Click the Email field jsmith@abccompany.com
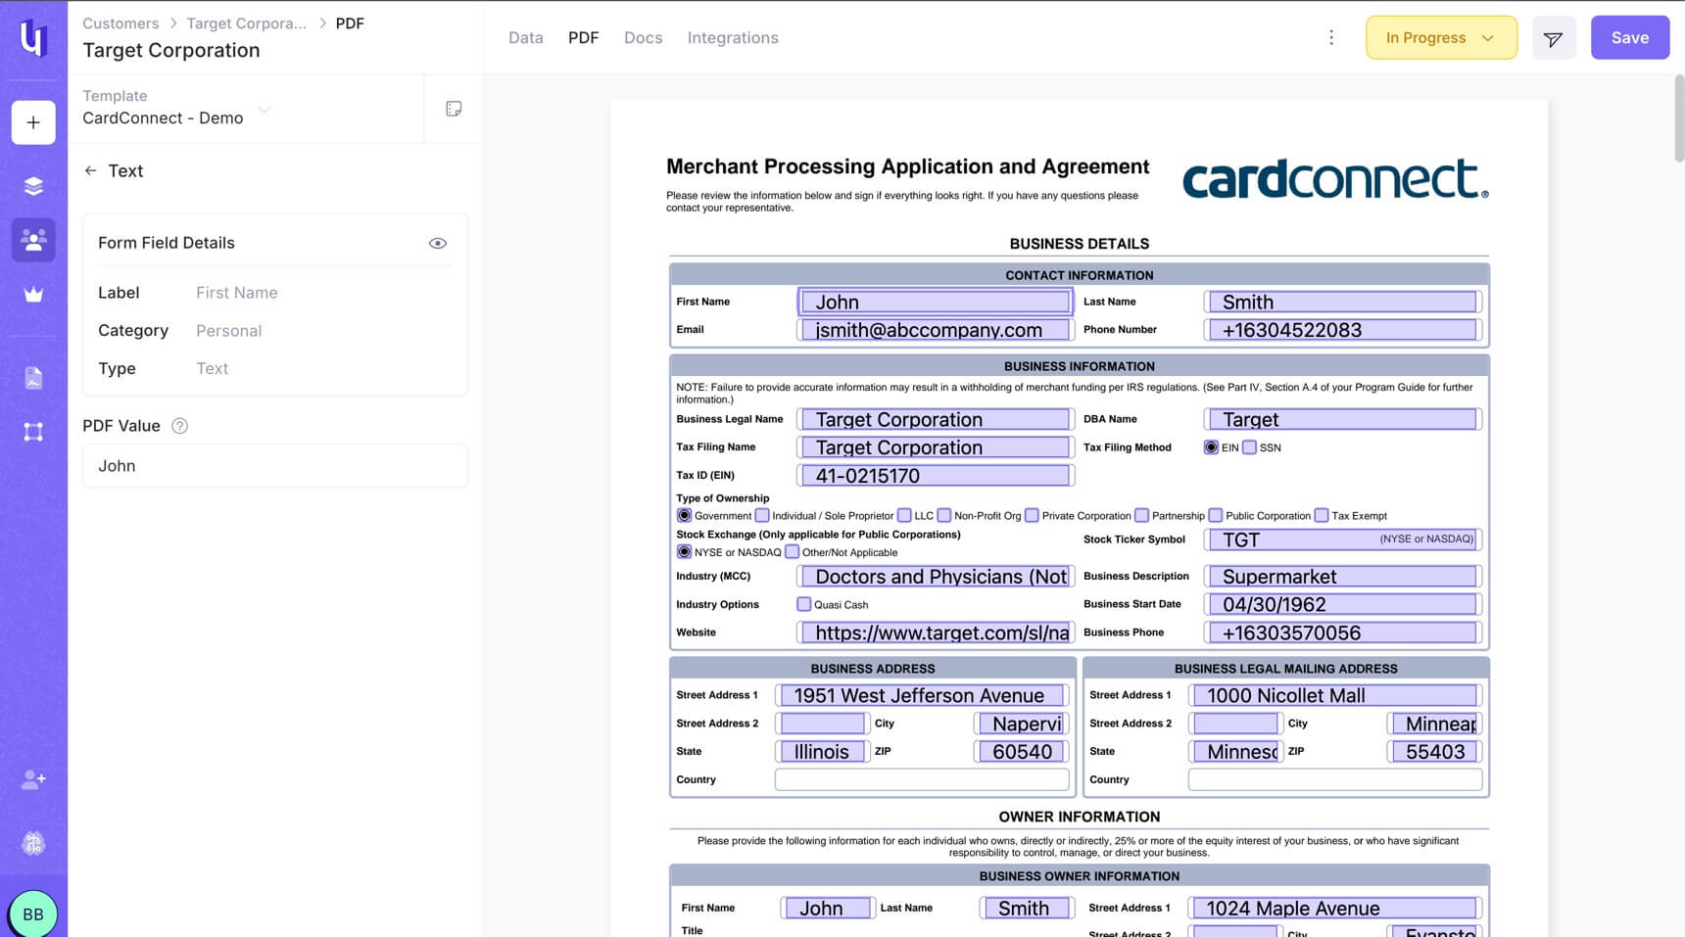The width and height of the screenshot is (1685, 937). tap(936, 330)
